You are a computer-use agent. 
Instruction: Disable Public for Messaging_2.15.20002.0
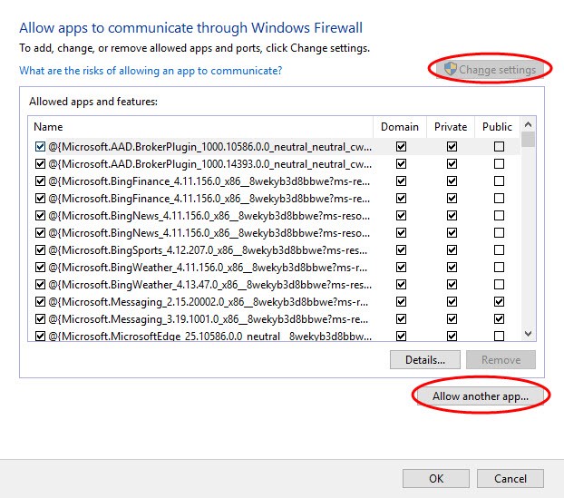(499, 301)
